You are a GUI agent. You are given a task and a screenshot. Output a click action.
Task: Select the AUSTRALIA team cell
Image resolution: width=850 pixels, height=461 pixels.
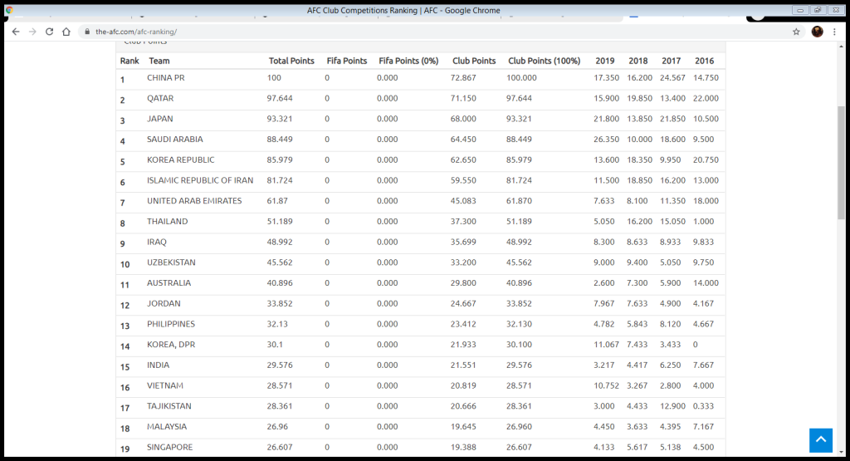pyautogui.click(x=169, y=283)
